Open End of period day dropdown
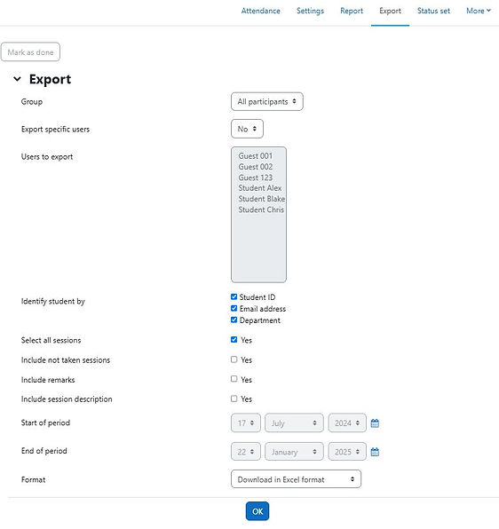This screenshot has height=529, width=499. (x=246, y=452)
